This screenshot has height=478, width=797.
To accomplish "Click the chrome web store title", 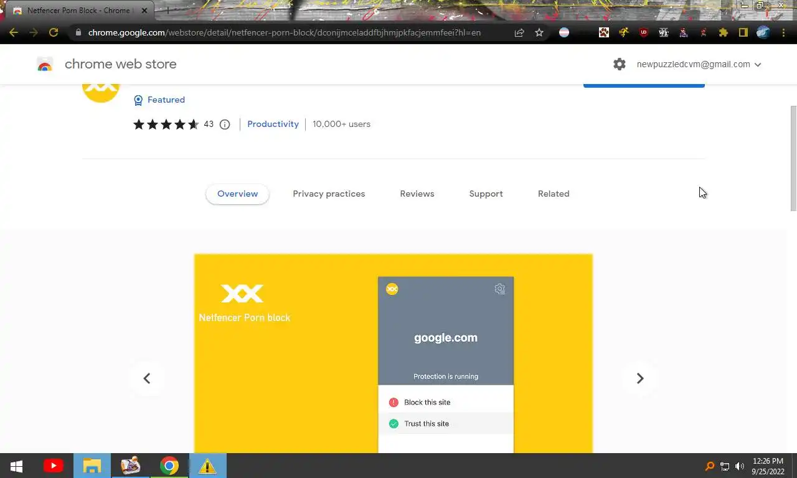I will pyautogui.click(x=120, y=64).
